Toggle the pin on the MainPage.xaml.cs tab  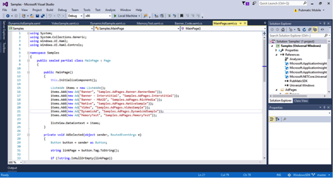(241, 23)
